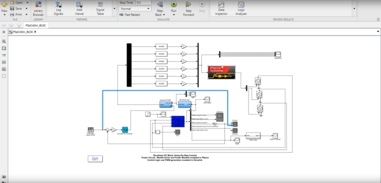Save the model with the Save button
This screenshot has width=381, height=183.
tap(16, 9)
